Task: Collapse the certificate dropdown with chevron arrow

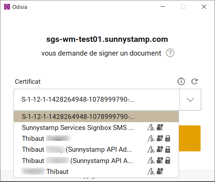Action: coord(190,100)
